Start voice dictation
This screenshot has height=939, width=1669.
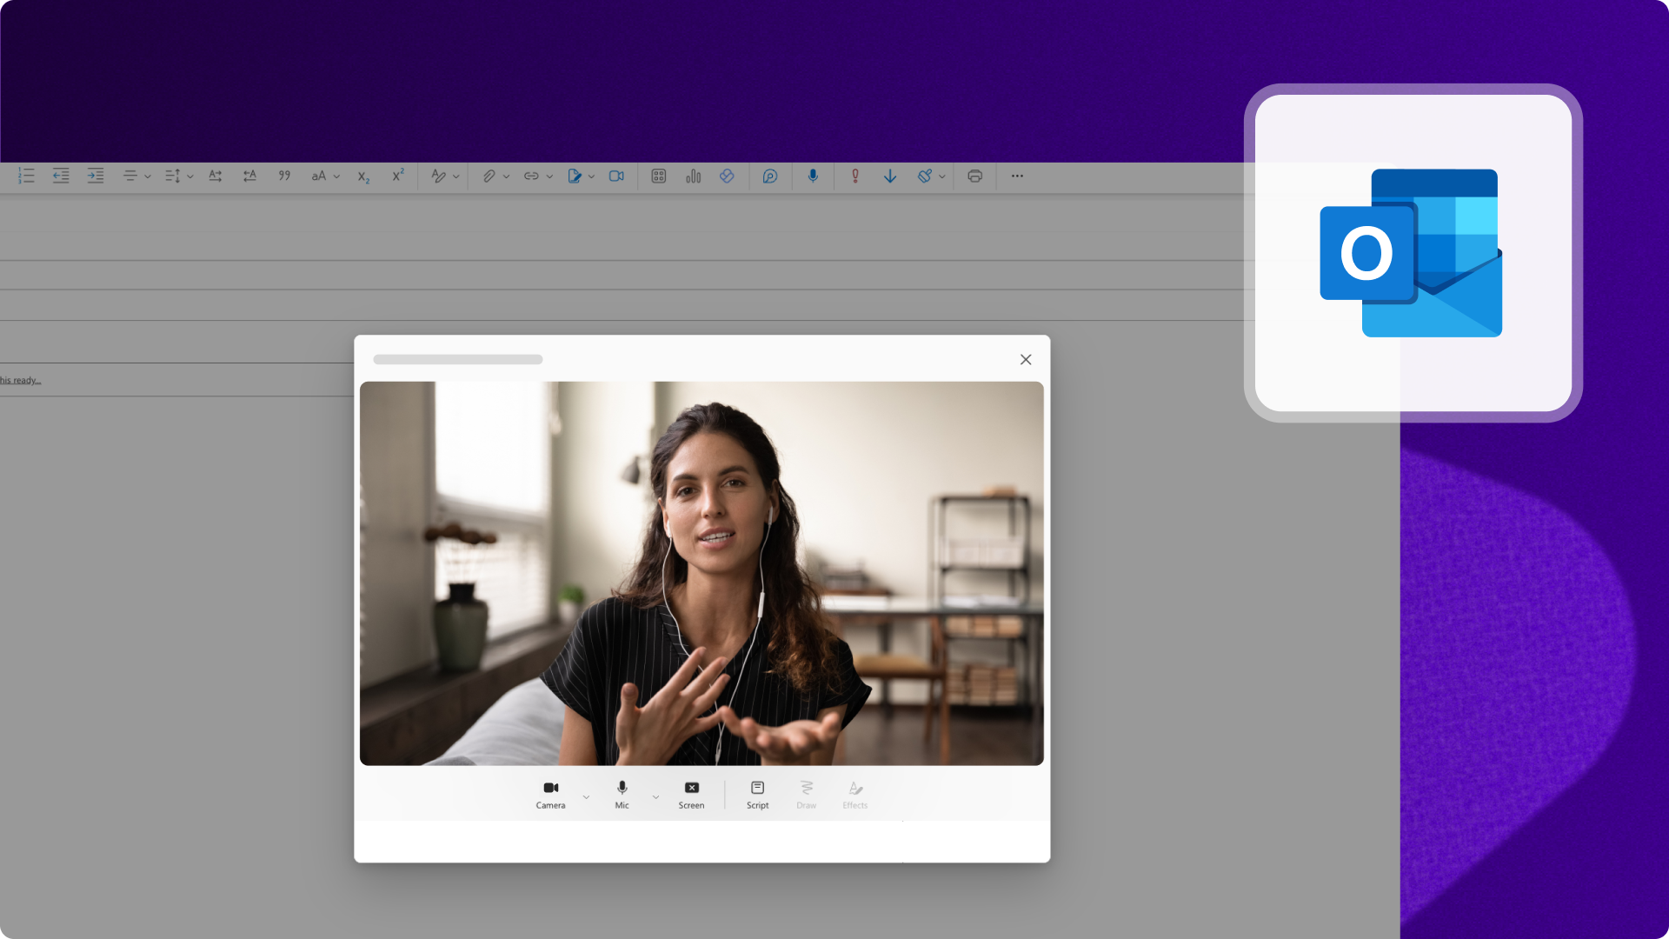coord(812,176)
